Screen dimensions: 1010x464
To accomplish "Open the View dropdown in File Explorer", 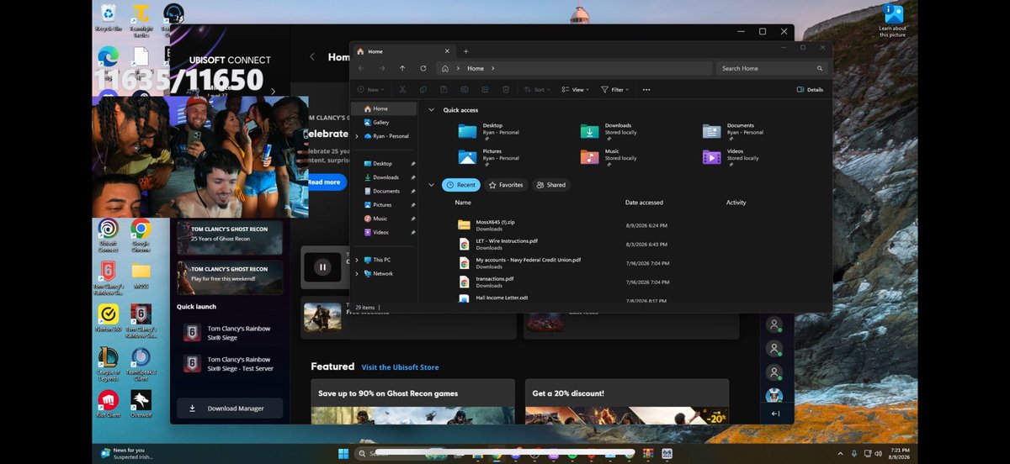I will tap(576, 89).
